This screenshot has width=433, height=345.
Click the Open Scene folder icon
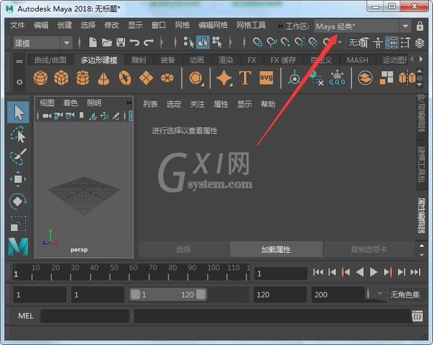click(x=107, y=42)
